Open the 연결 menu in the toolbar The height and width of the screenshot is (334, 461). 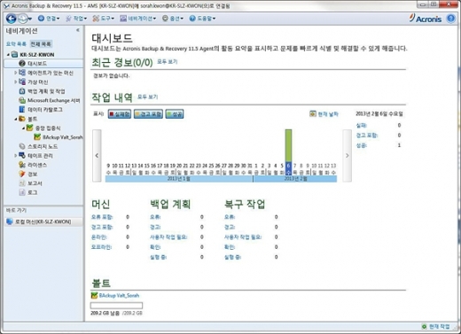click(x=49, y=19)
